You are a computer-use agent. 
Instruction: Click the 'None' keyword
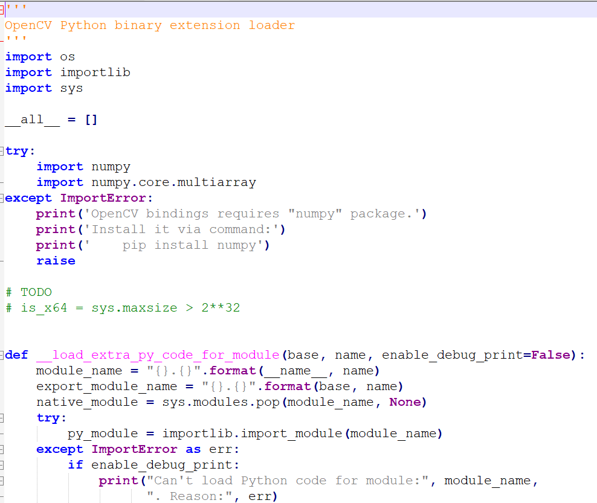[x=405, y=402]
